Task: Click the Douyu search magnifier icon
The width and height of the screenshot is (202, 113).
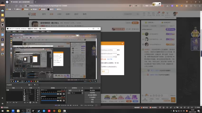Action: tap(138, 14)
